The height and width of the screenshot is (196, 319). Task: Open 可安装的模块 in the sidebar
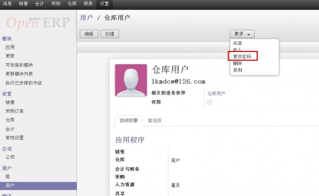pos(19,65)
